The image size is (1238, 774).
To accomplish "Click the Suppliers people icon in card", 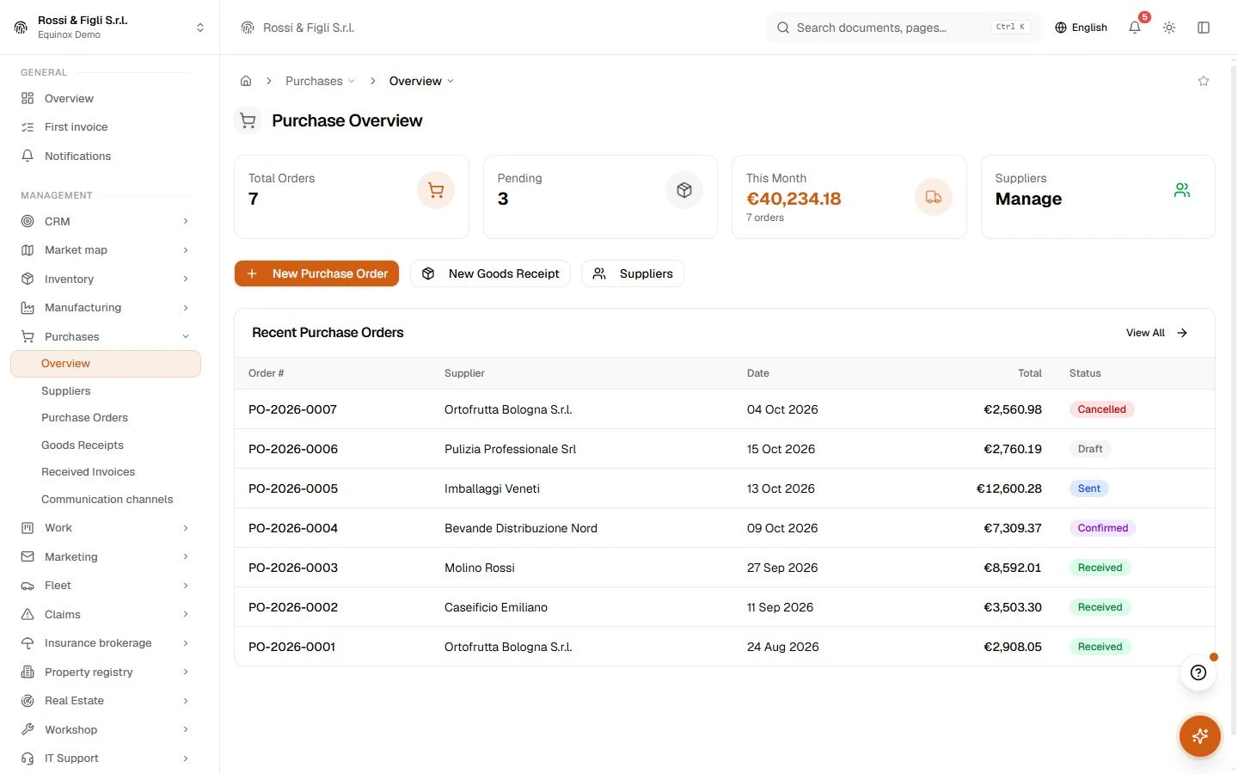I will pyautogui.click(x=1182, y=190).
